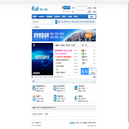The image size is (129, 129).
Task: Switch slideshow to slide 2
Action: coord(34,45)
